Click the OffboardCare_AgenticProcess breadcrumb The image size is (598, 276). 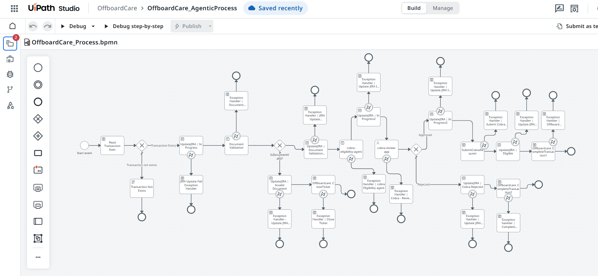[x=192, y=8]
